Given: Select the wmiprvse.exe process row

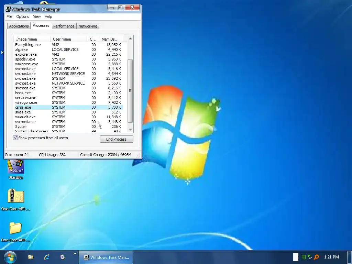Looking at the screenshot, I should tap(69, 64).
